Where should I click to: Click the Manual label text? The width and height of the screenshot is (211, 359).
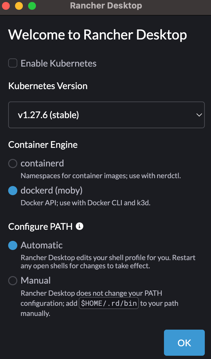[x=36, y=280]
